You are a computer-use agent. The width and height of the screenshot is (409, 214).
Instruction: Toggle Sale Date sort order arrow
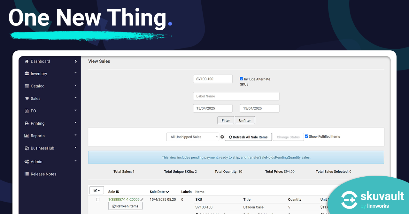[168, 192]
